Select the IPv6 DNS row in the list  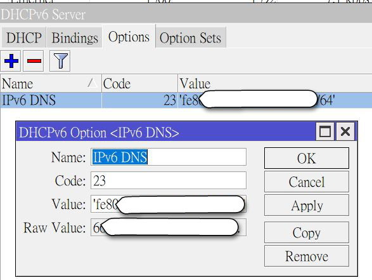pyautogui.click(x=186, y=100)
